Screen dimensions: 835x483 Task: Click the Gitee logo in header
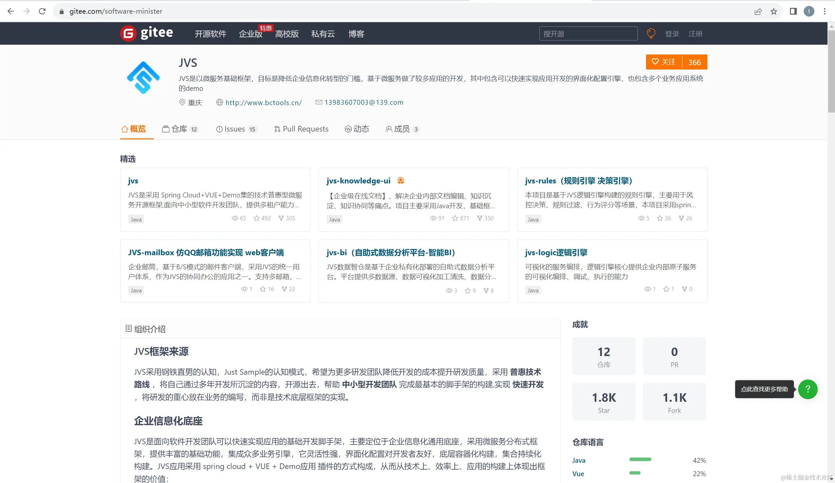pyautogui.click(x=147, y=34)
